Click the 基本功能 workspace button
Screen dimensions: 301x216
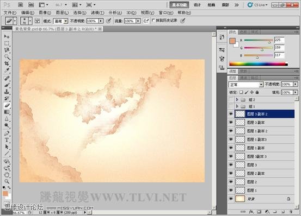tap(179, 5)
